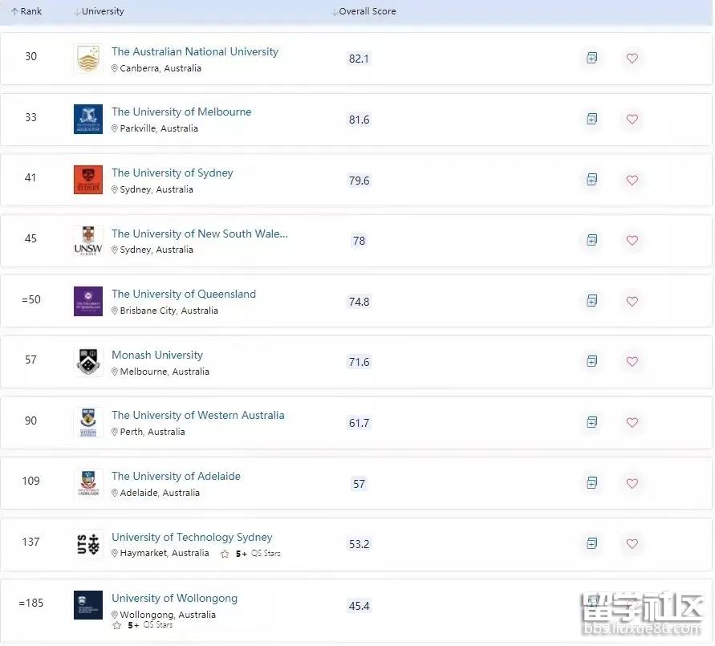Screen dimensions: 715x646
Task: Click compare icon for Monash University
Action: point(591,361)
